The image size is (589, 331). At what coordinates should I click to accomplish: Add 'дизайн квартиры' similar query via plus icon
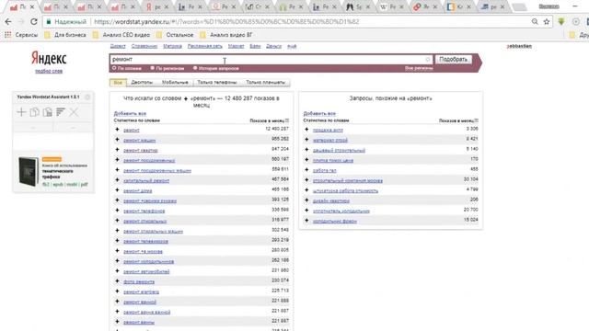(x=306, y=200)
